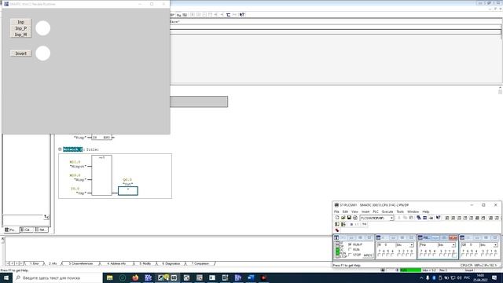Switch to the 7: Comparison tab
503x283 pixels.
pyautogui.click(x=200, y=263)
